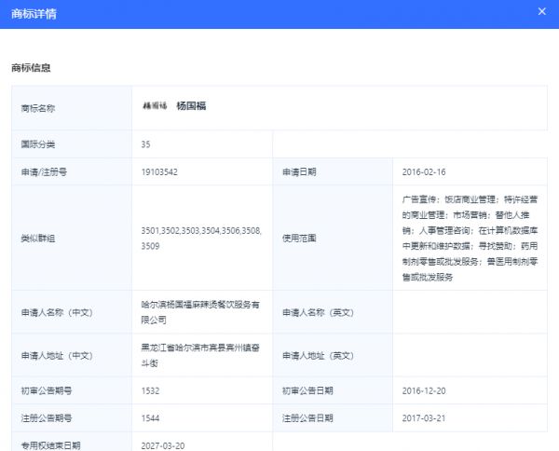Click the 申请日期 label
Viewport: 559px width, 451px height.
tap(299, 171)
